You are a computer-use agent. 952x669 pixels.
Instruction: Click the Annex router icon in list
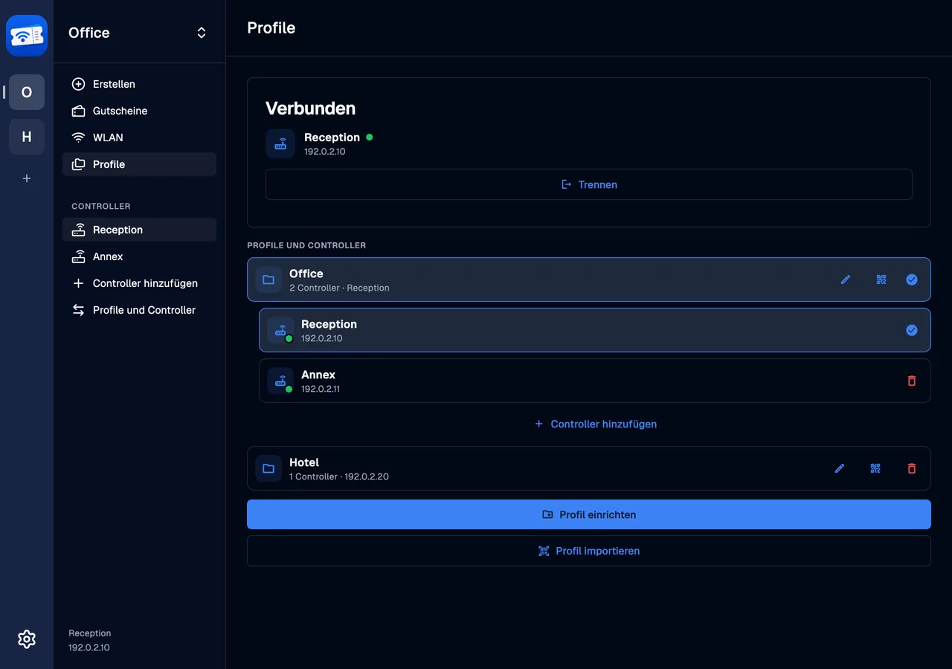click(280, 381)
